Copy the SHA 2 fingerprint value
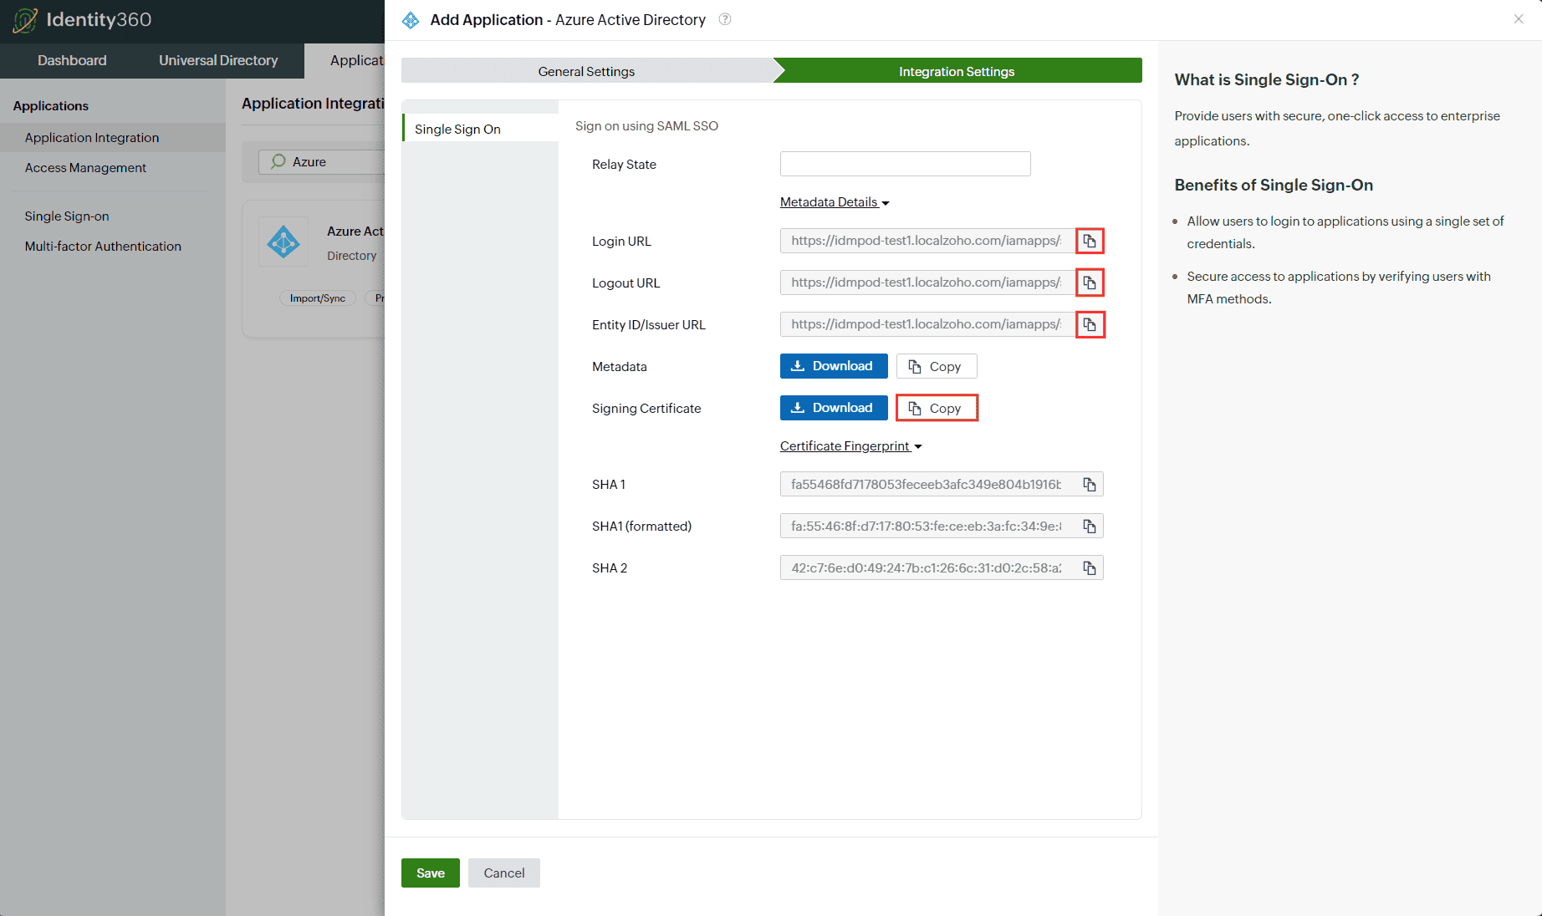The width and height of the screenshot is (1542, 916). (x=1089, y=567)
